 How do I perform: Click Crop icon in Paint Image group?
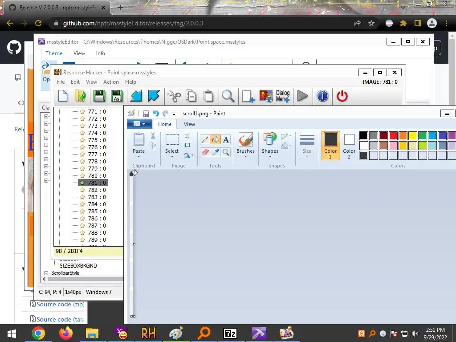pyautogui.click(x=187, y=136)
